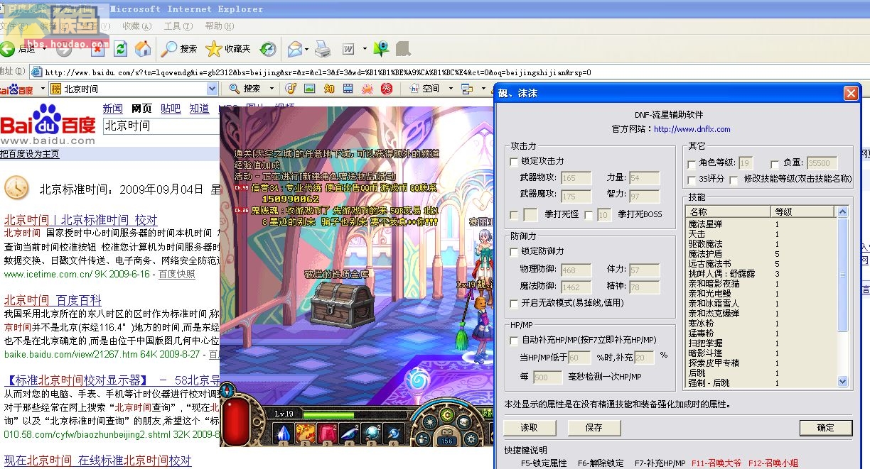Toggle 自动补充HP/MP checkbox
The image size is (870, 469).
coord(514,341)
